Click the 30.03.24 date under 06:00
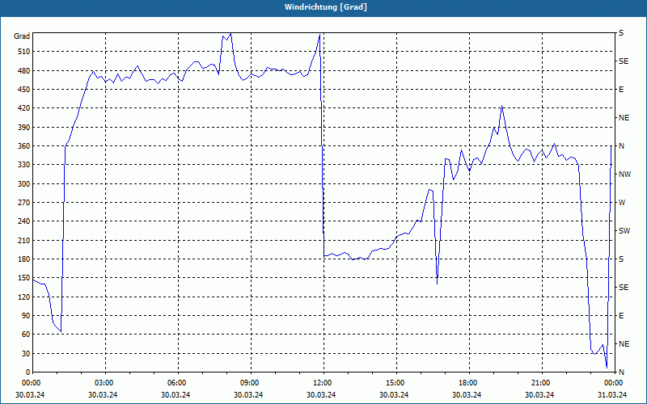This screenshot has height=404, width=647. [175, 395]
